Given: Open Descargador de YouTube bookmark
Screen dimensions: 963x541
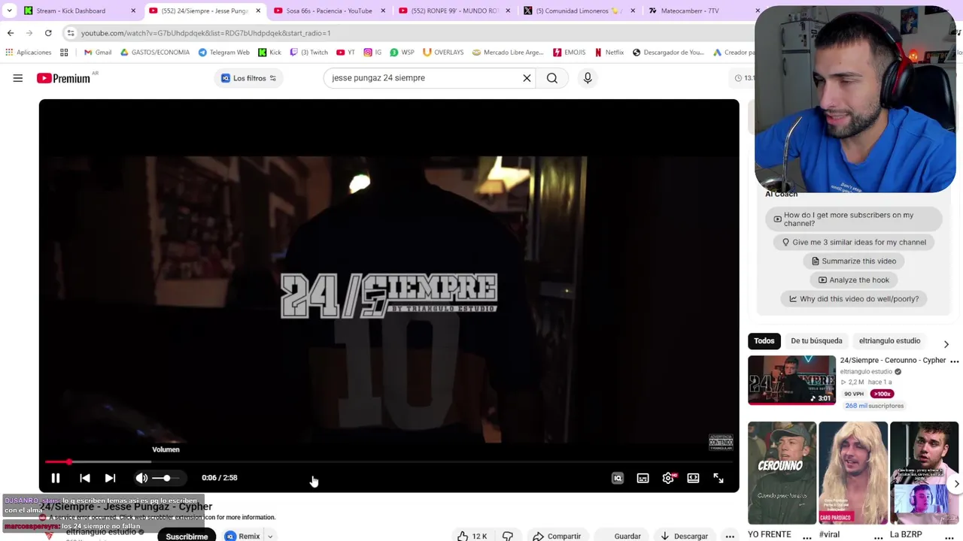Looking at the screenshot, I should click(668, 53).
